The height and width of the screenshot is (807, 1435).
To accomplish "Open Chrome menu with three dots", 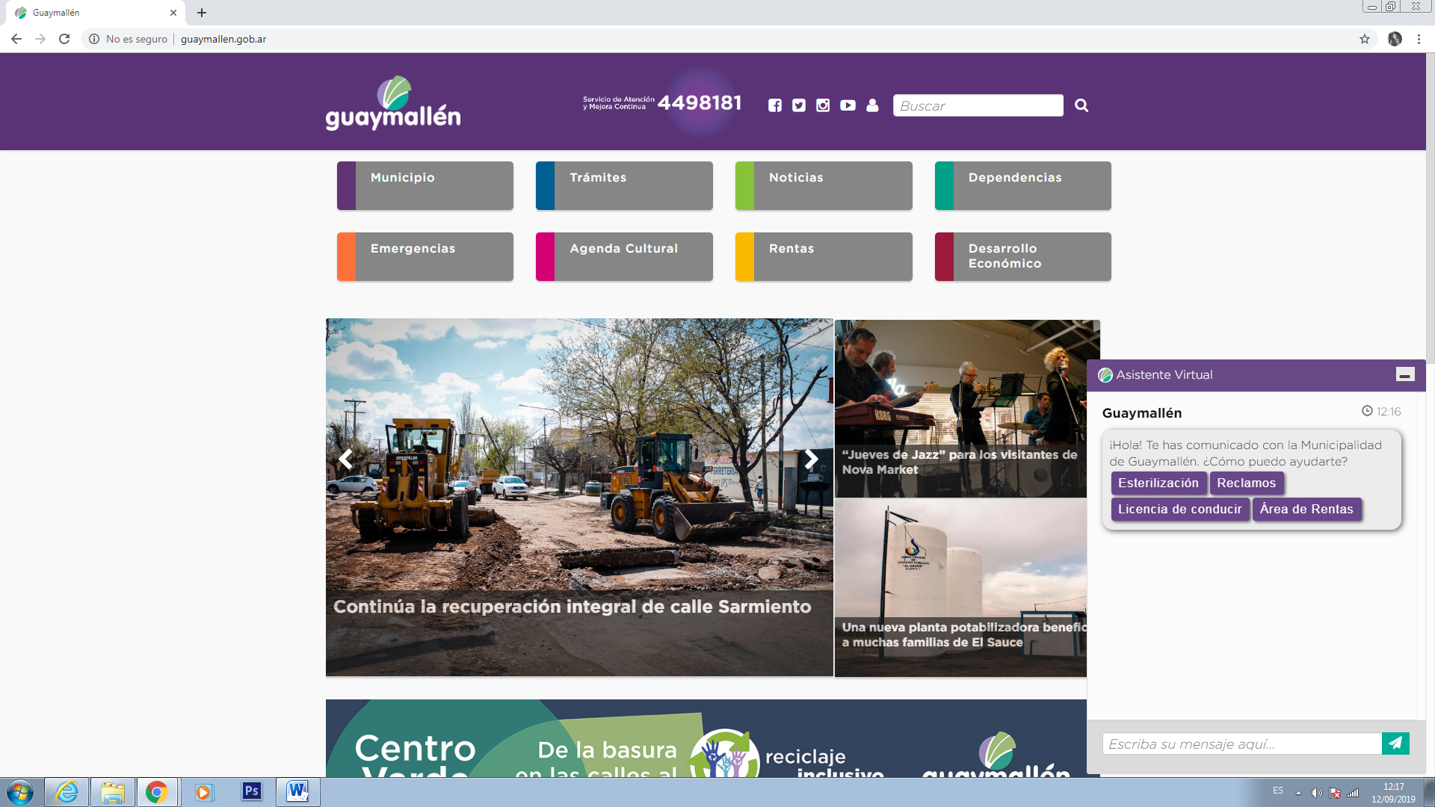I will pyautogui.click(x=1419, y=39).
